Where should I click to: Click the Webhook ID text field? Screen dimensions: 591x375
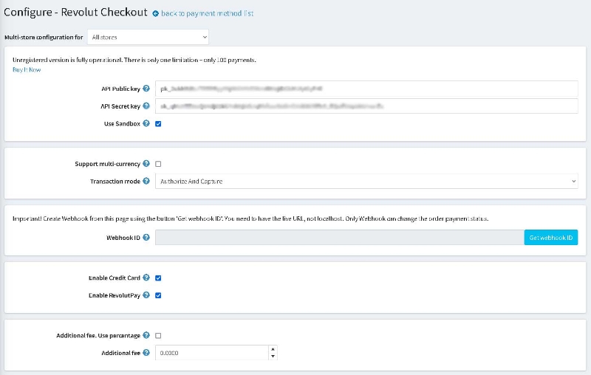pos(340,238)
